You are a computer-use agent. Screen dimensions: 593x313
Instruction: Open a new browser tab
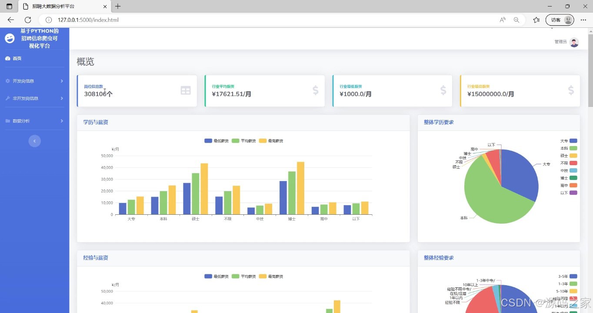pos(118,7)
